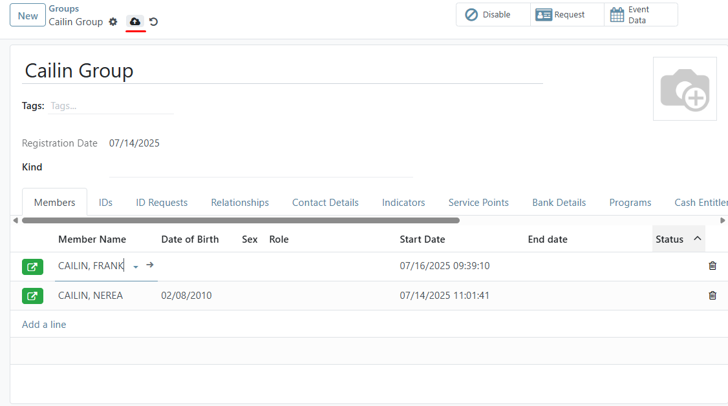The image size is (728, 406).
Task: Switch to the Relationships tab
Action: (240, 202)
